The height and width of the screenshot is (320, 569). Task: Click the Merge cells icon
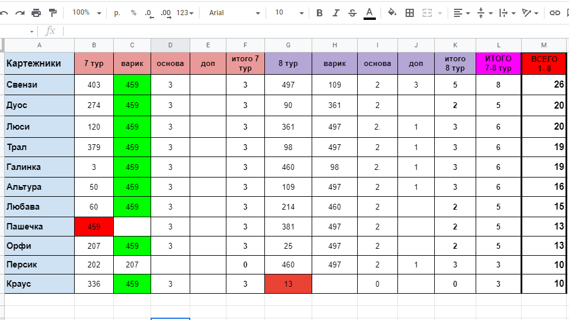[427, 13]
